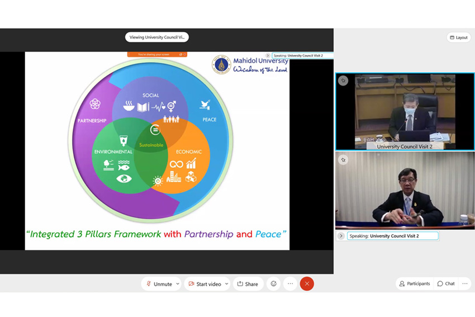Viewport: 475px width, 317px height.
Task: Open the emoji reactions icon
Action: tap(273, 284)
